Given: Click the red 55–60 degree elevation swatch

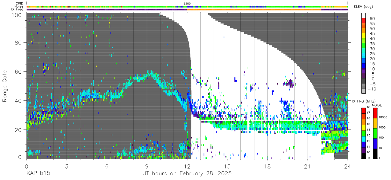Looking at the screenshot, I should pos(364,21).
